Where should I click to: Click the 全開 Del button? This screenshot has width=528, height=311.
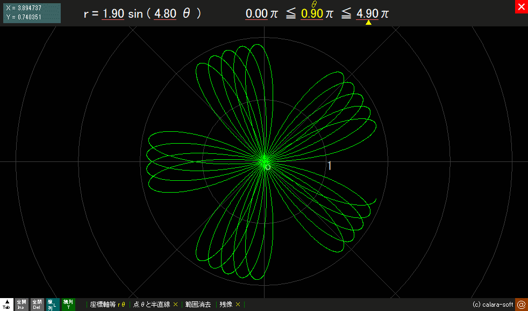37,304
